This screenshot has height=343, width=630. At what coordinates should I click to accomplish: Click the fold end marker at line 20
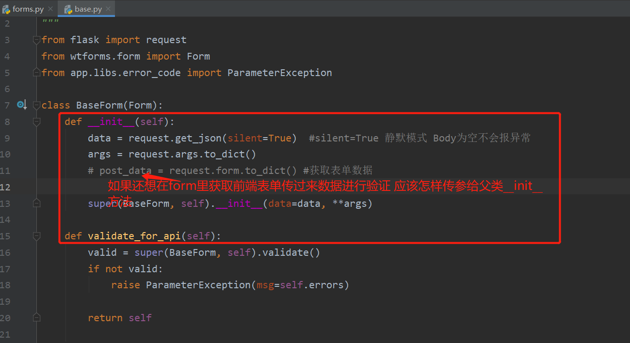click(x=36, y=317)
